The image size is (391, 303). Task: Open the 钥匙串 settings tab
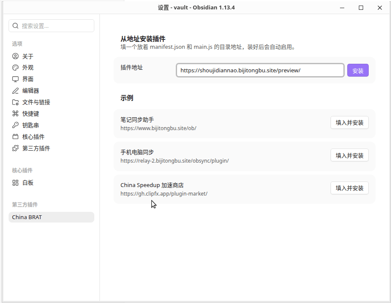click(51, 125)
